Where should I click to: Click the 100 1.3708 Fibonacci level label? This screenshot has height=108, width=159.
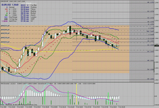151,22
